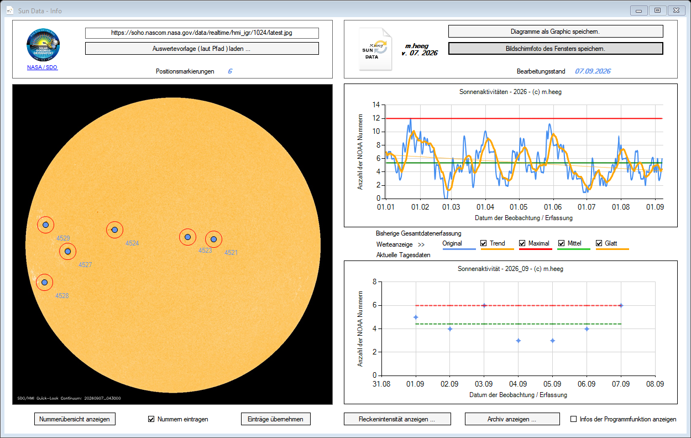The image size is (691, 438).
Task: Click the NASA SDO observatory logo
Action: tap(43, 45)
